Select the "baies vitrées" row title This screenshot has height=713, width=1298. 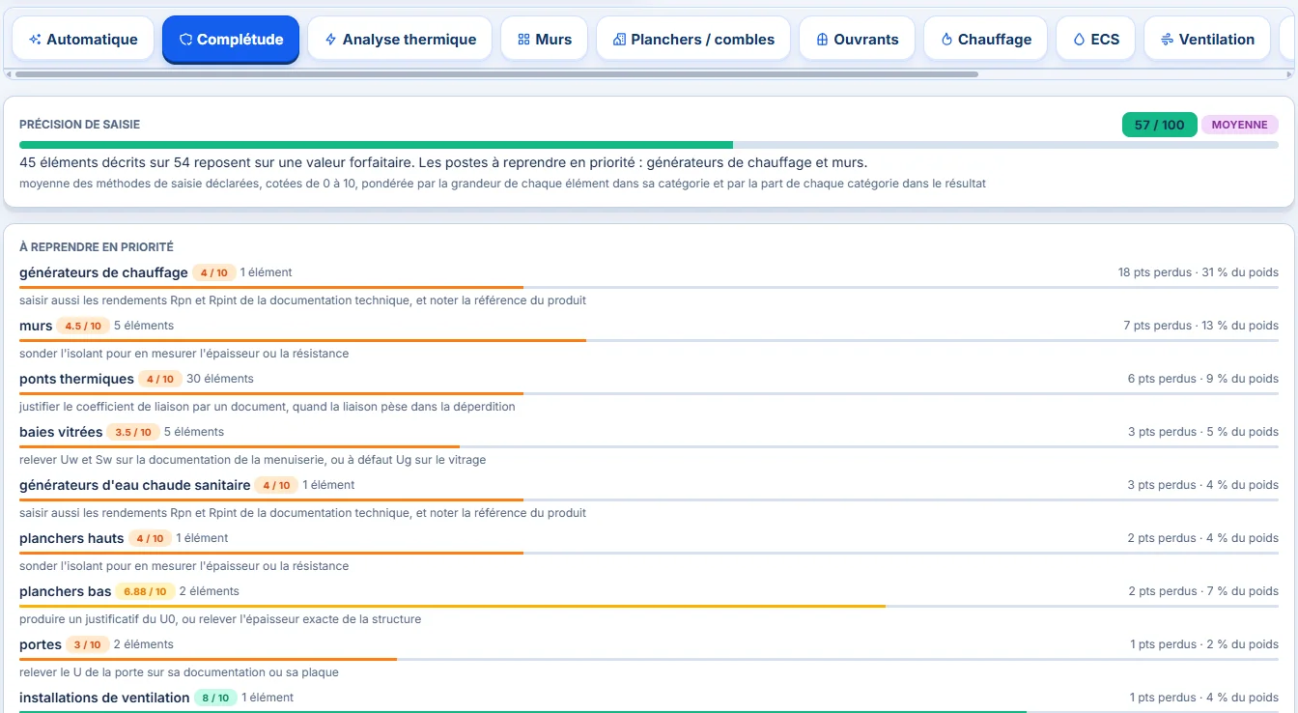(x=61, y=432)
